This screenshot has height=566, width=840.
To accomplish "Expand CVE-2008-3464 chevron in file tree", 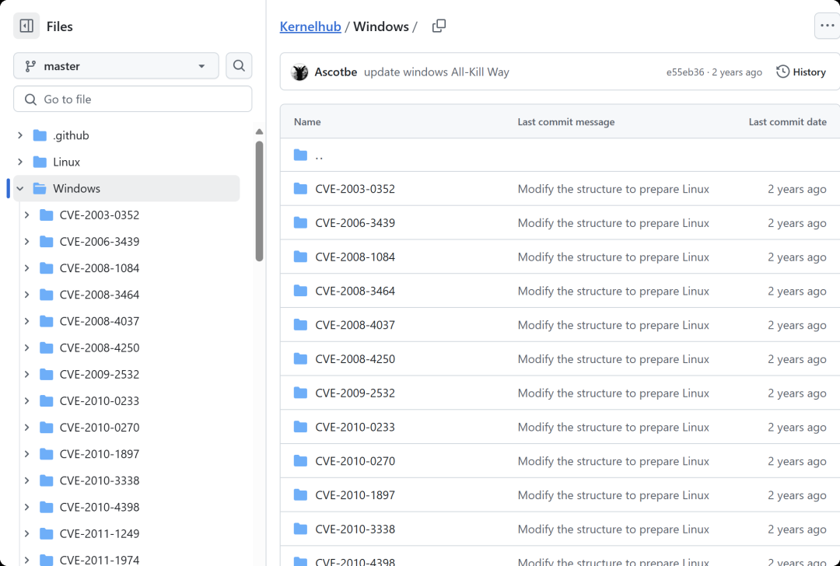I will tap(26, 295).
